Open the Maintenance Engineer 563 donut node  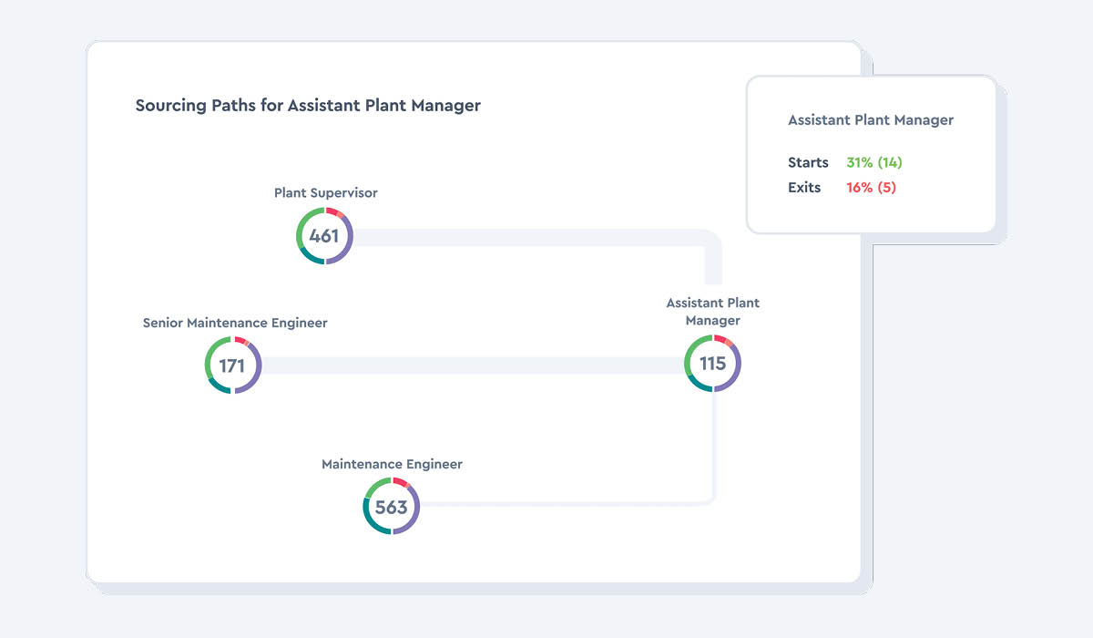(x=391, y=507)
